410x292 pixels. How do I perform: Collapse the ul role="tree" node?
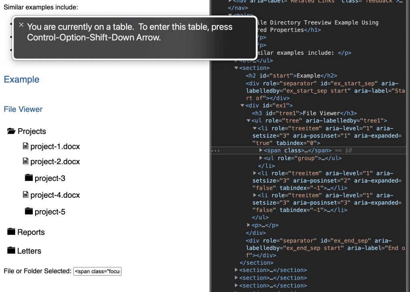point(249,121)
